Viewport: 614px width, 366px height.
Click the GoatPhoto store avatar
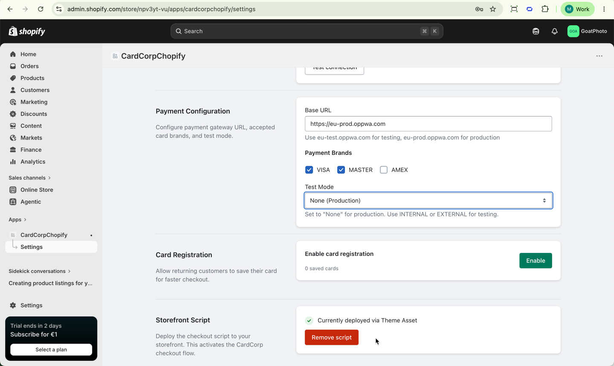click(573, 31)
